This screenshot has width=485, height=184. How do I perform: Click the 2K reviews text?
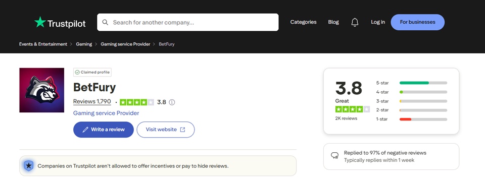(x=346, y=118)
